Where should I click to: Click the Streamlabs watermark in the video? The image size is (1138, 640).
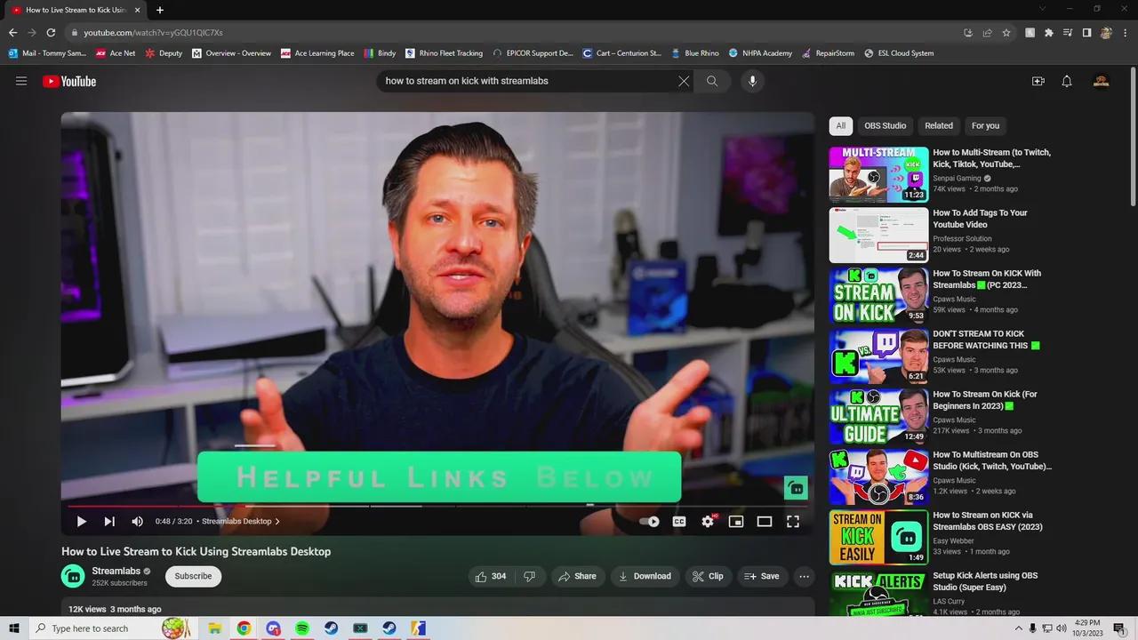coord(796,488)
